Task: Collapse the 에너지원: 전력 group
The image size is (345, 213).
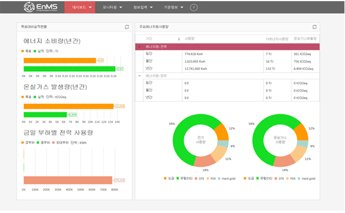Action: click(x=139, y=46)
